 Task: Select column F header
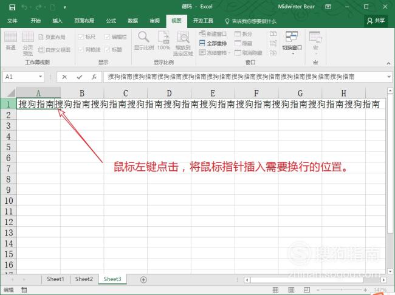(x=256, y=93)
